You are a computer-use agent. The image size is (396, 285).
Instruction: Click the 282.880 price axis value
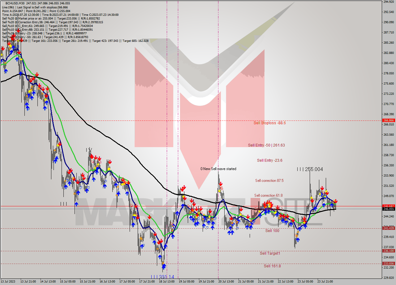click(x=389, y=53)
